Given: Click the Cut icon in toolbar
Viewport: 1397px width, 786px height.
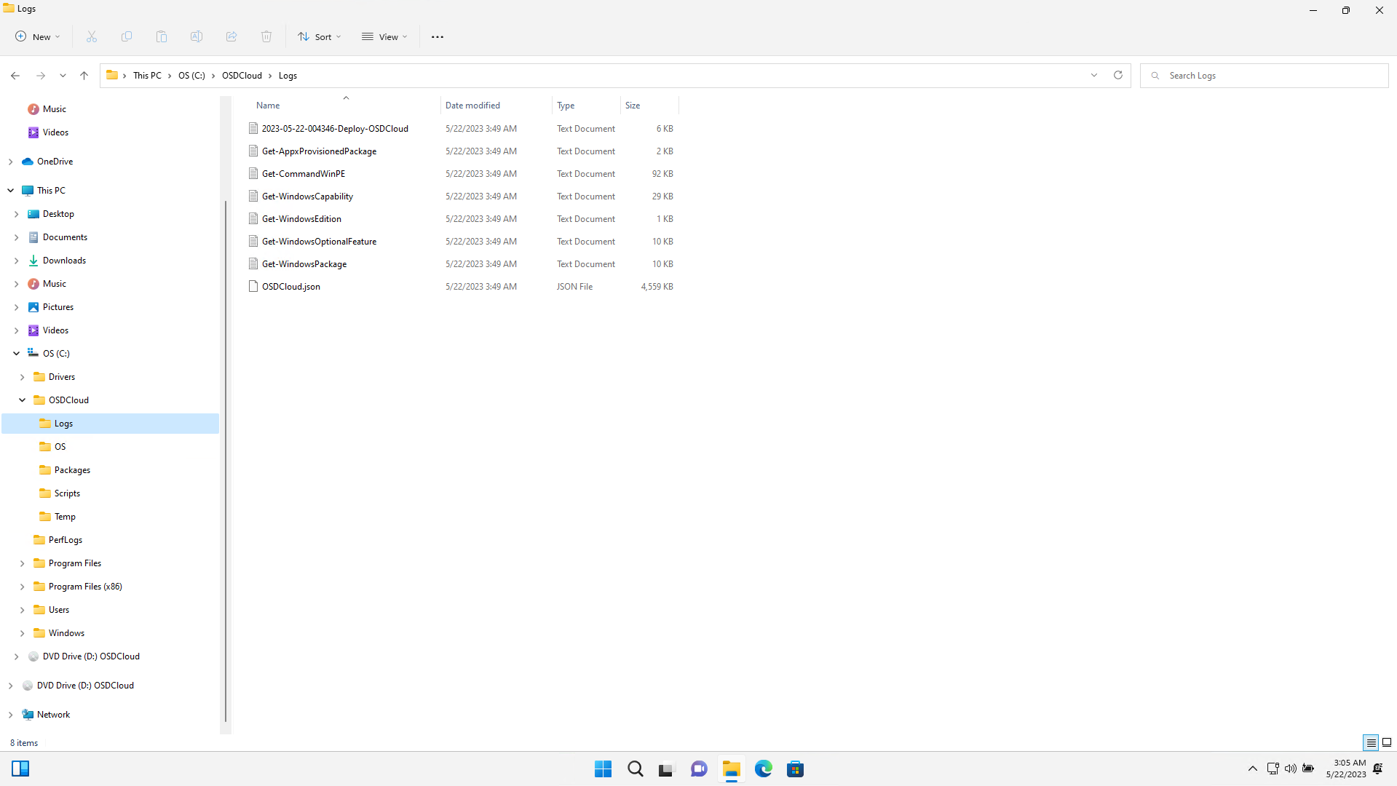Looking at the screenshot, I should pos(92,36).
